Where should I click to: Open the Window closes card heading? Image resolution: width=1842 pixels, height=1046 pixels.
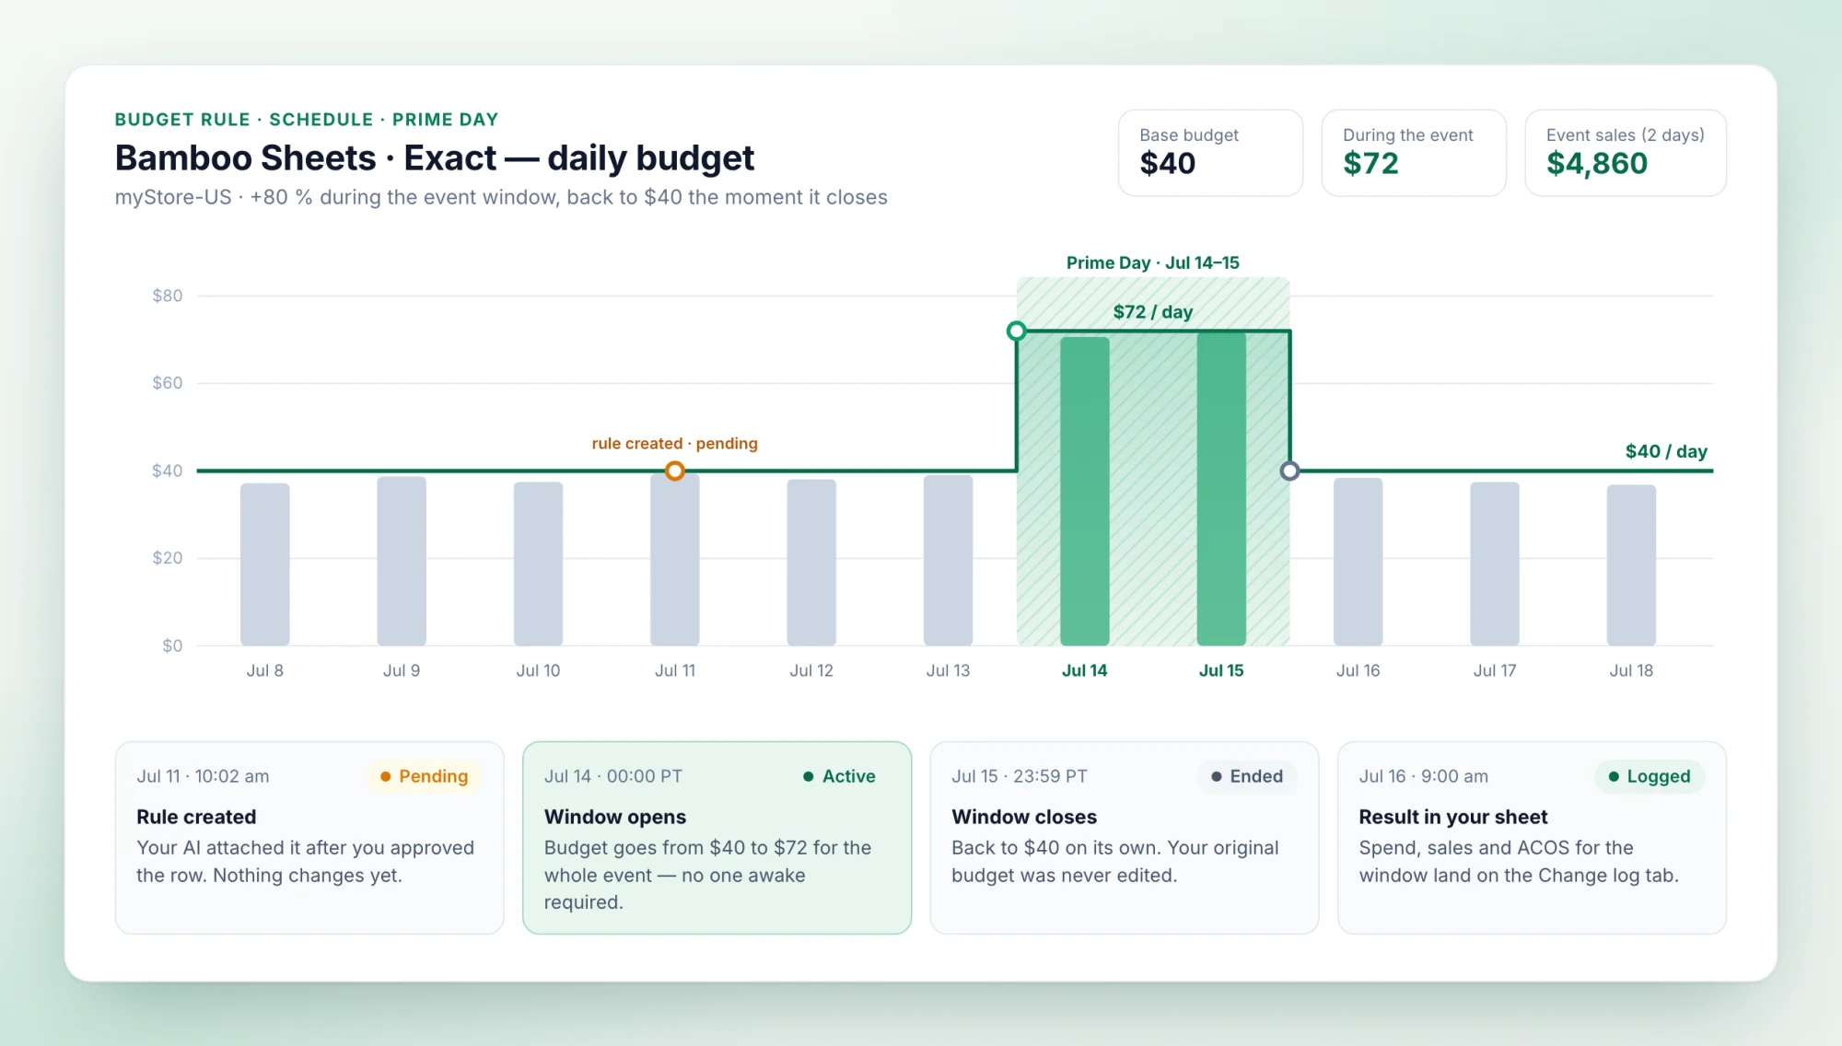click(1024, 817)
